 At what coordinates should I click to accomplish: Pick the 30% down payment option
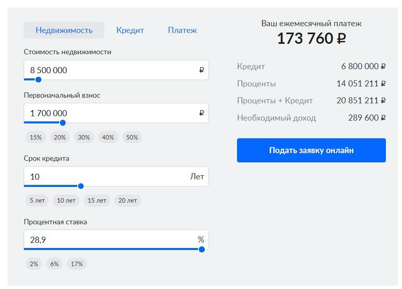[84, 137]
